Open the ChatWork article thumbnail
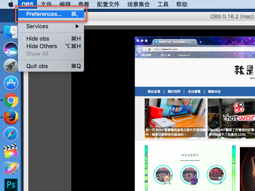The height and width of the screenshot is (191, 255). [231, 118]
